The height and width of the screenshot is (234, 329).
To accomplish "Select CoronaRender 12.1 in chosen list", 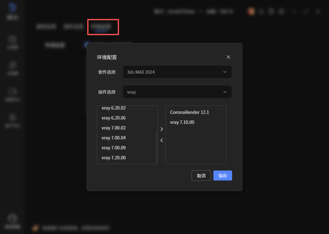I will [x=189, y=112].
